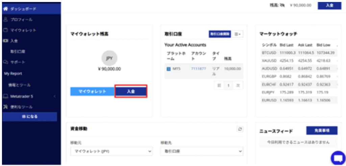Toggle the MT5 account row checkbox

169,69
